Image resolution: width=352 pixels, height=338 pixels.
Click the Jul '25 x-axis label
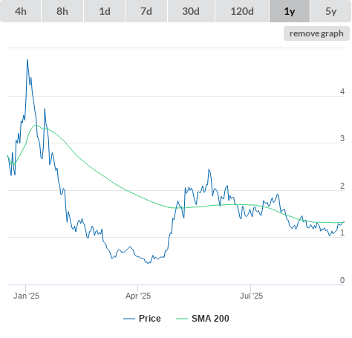(x=251, y=296)
